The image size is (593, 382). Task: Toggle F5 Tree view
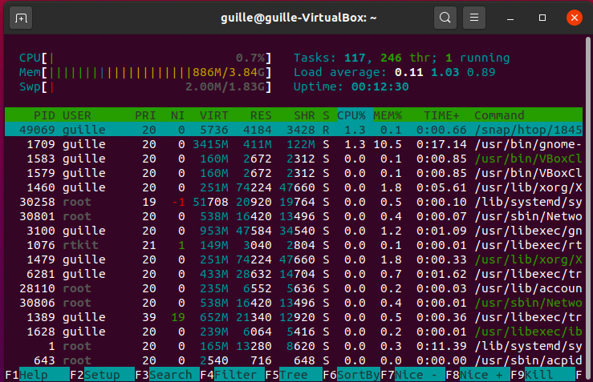(x=294, y=375)
